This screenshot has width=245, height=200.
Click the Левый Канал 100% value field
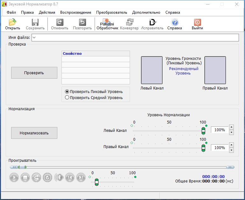tap(219, 130)
